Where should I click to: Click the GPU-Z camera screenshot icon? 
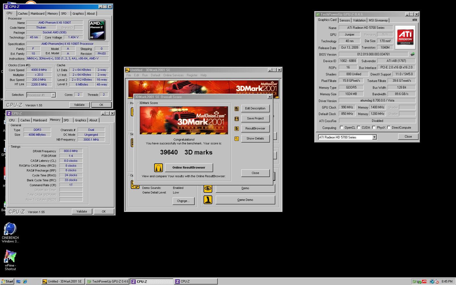tap(415, 20)
